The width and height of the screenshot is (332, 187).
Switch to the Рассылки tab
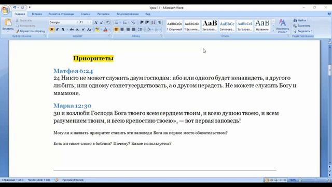[103, 14]
